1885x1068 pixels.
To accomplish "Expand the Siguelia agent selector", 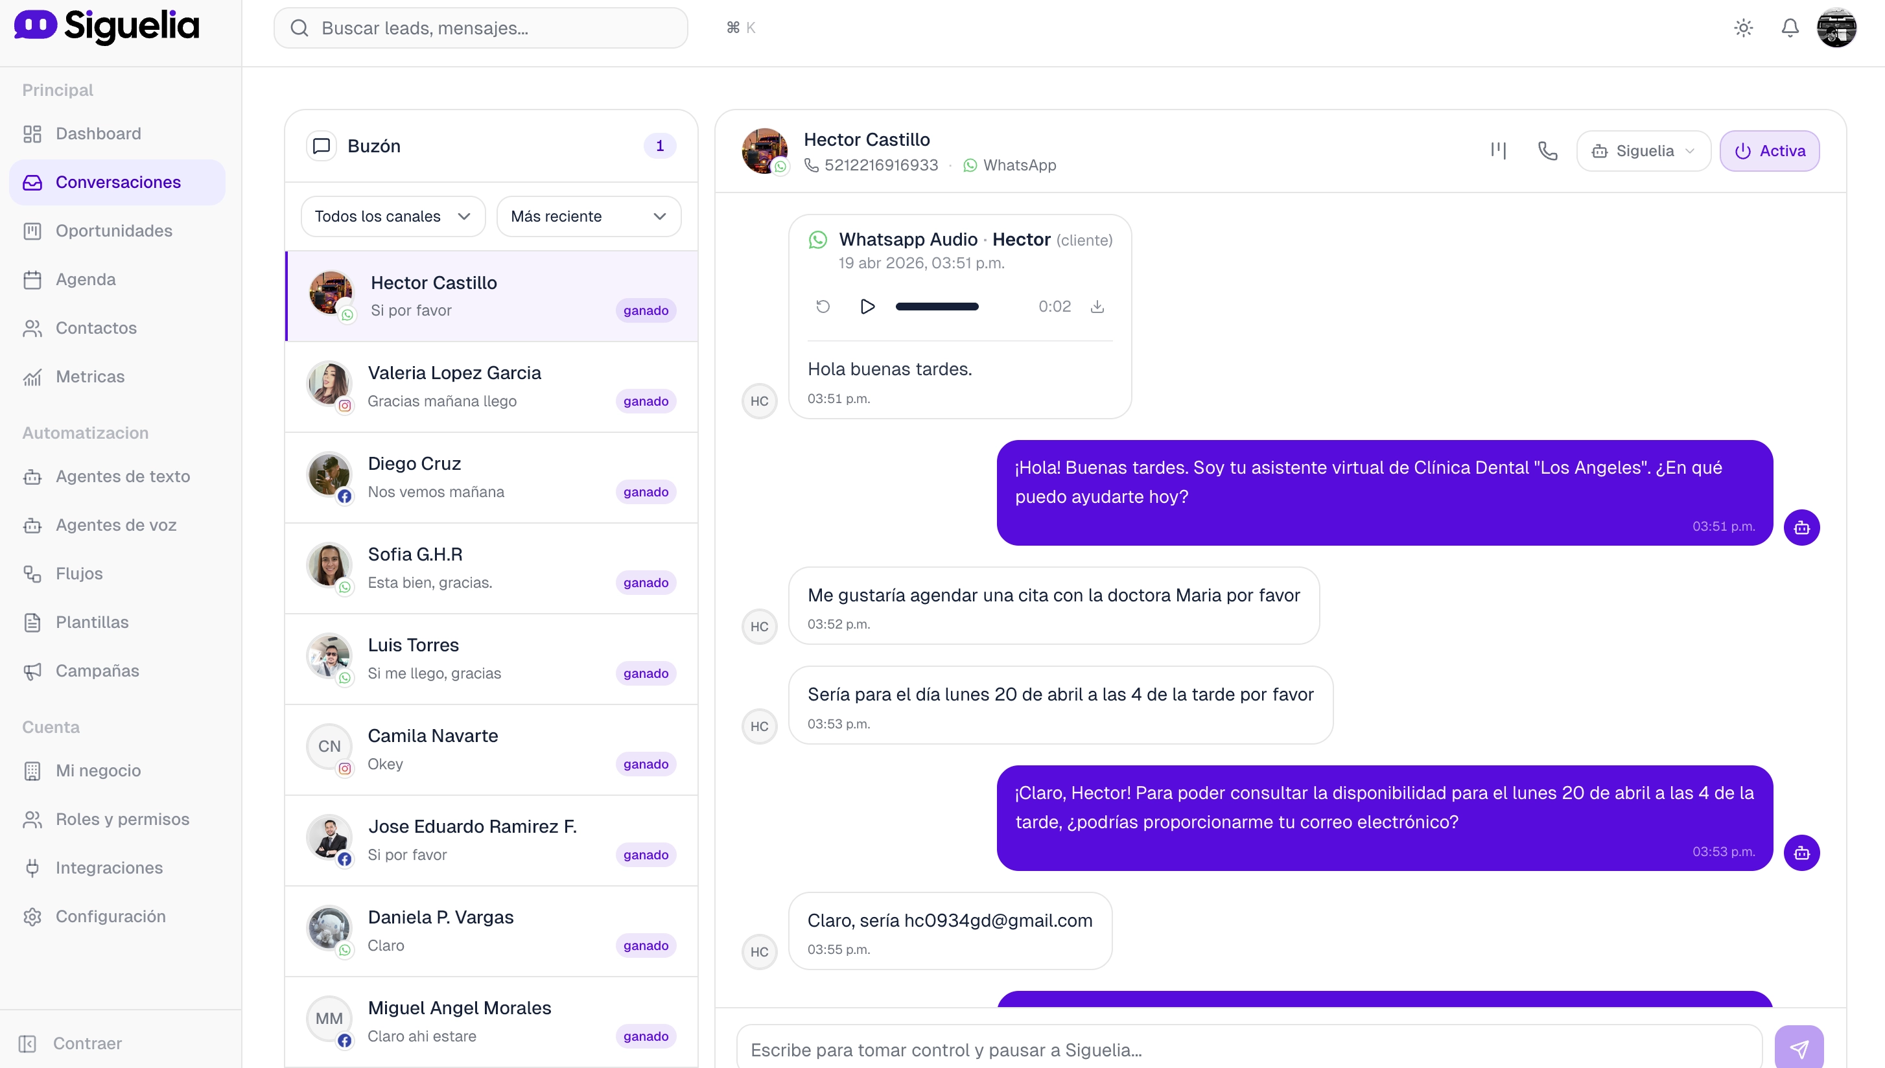I will click(1643, 150).
